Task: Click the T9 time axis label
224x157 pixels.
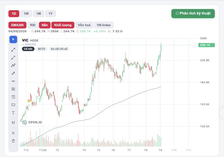Action: pyautogui.click(x=160, y=150)
